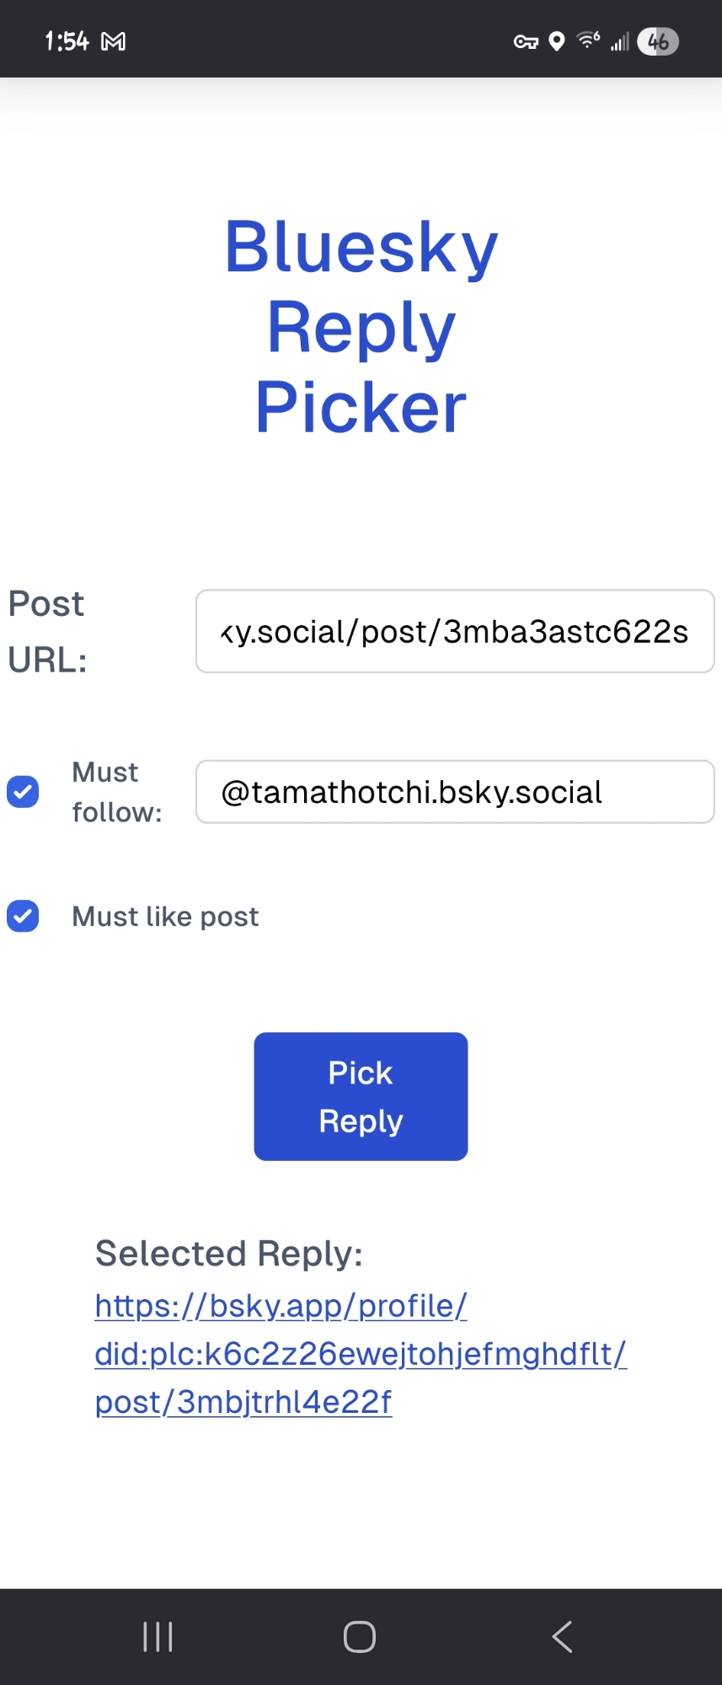The width and height of the screenshot is (722, 1685).
Task: Tap the status bar clock showing 1:54
Action: (x=67, y=41)
